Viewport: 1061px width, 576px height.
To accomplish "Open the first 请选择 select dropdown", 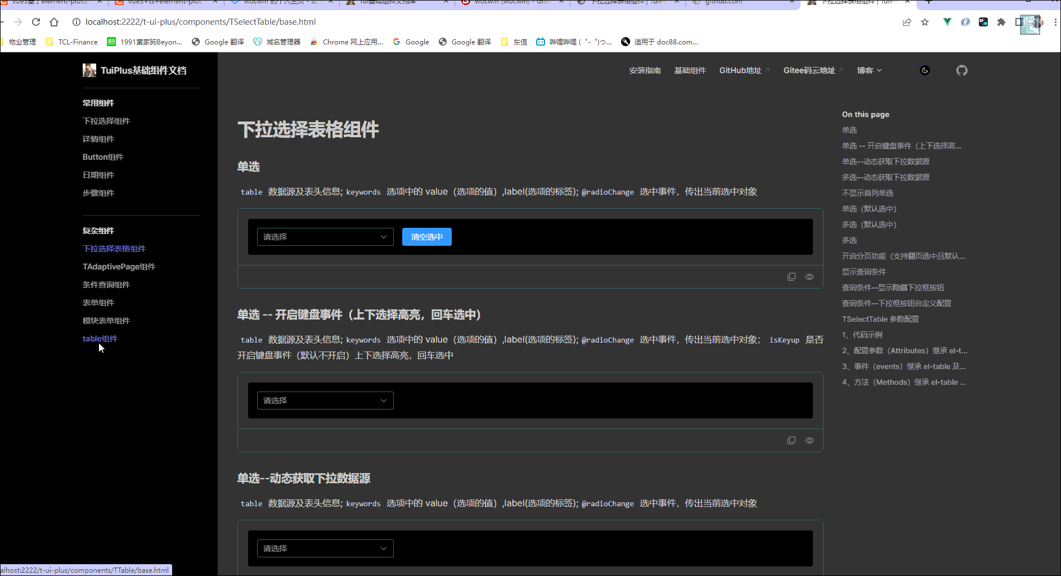I will pos(325,236).
